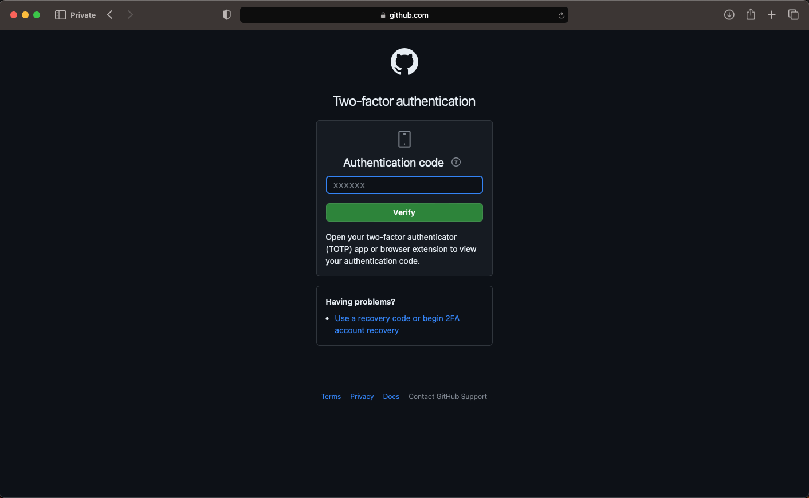Open the privacy report shield icon
The width and height of the screenshot is (809, 498).
tap(227, 15)
